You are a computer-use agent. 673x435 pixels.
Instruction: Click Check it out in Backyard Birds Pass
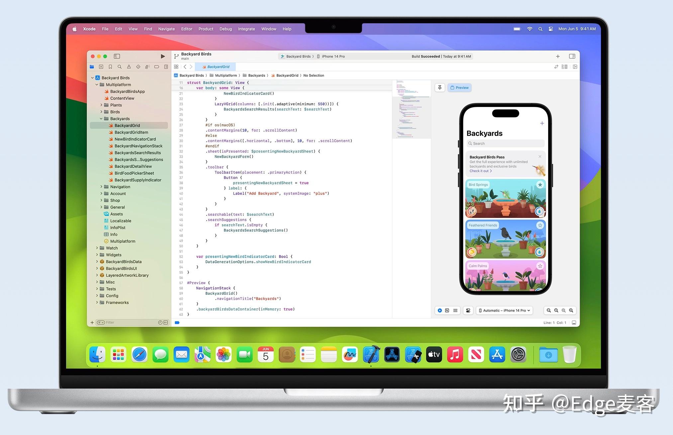pyautogui.click(x=480, y=171)
